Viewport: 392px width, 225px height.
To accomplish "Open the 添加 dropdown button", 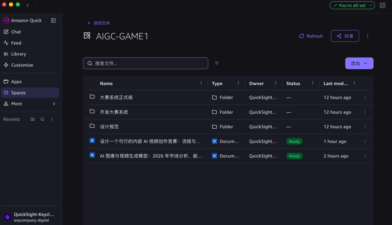I will [x=359, y=63].
